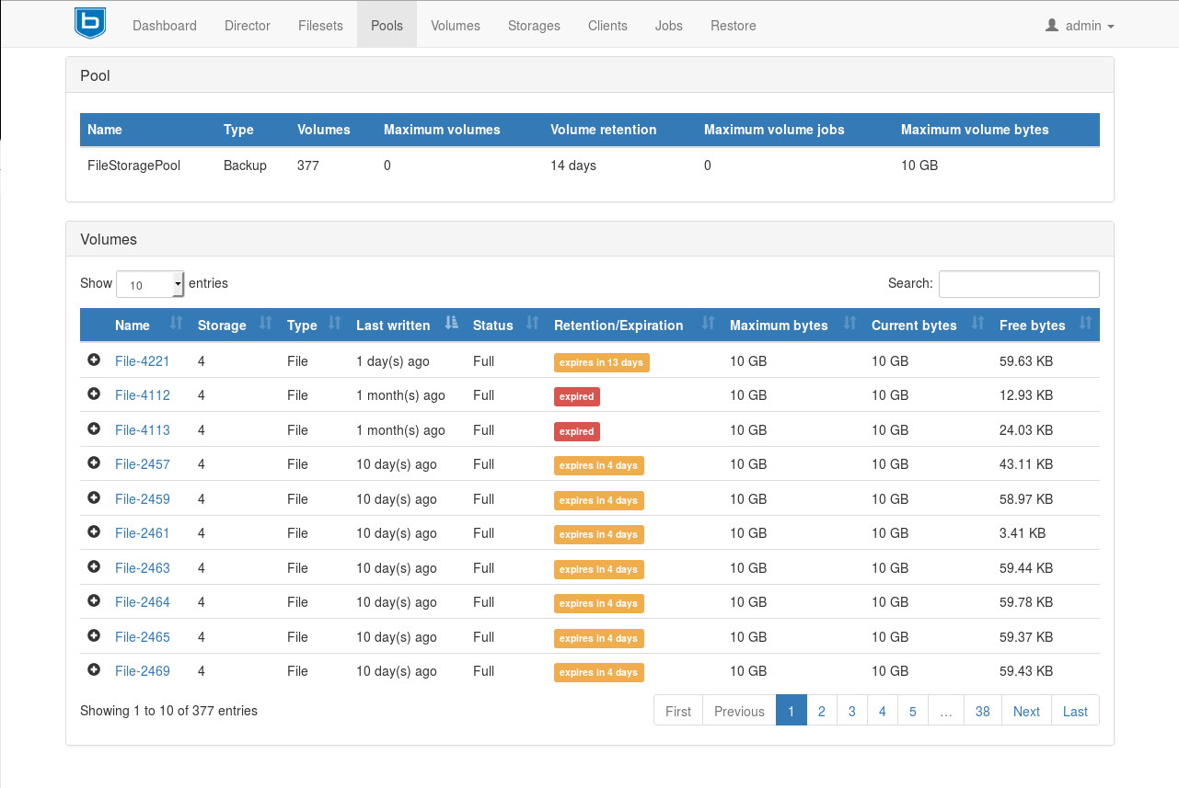The height and width of the screenshot is (788, 1179).
Task: Click the Bareos logo icon
Action: point(90,24)
